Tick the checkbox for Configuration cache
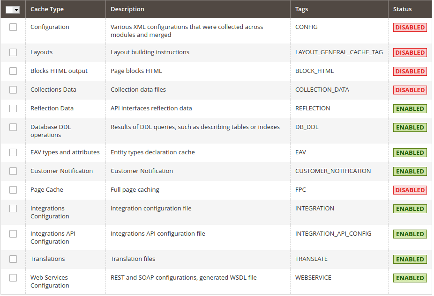Image resolution: width=434 pixels, height=296 pixels. [x=13, y=27]
